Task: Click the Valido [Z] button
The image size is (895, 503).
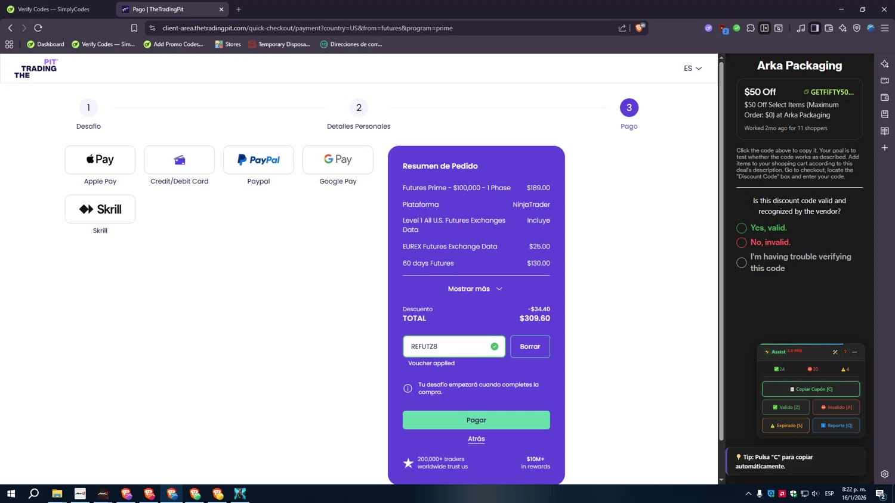Action: click(x=786, y=408)
